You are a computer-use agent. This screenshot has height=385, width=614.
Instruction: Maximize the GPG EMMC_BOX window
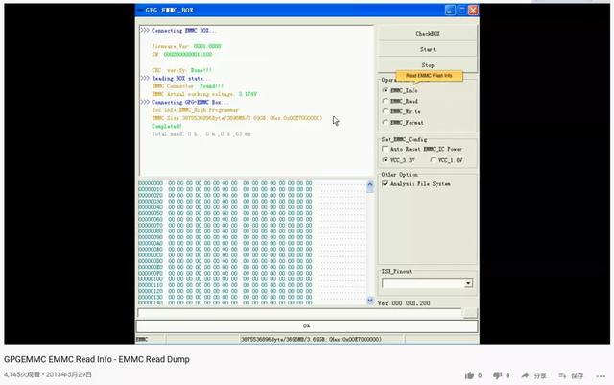(x=461, y=11)
